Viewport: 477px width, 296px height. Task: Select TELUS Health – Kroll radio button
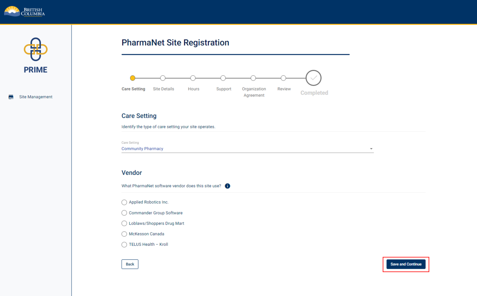[124, 245]
